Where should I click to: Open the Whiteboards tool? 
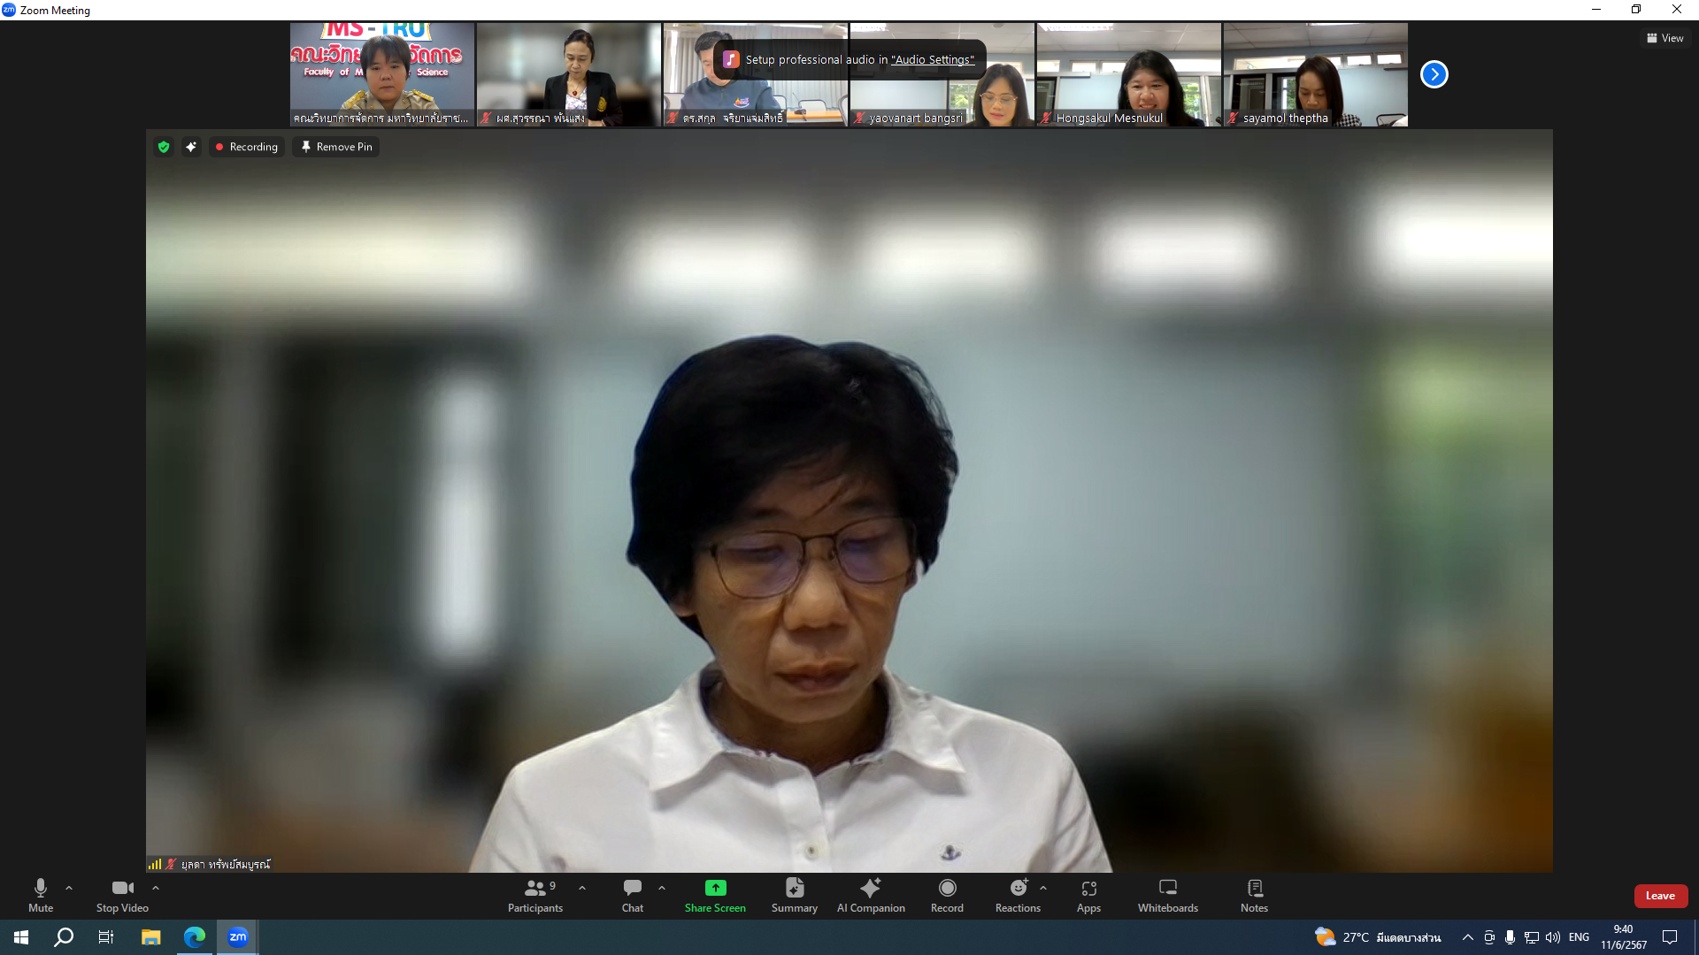[x=1167, y=895]
